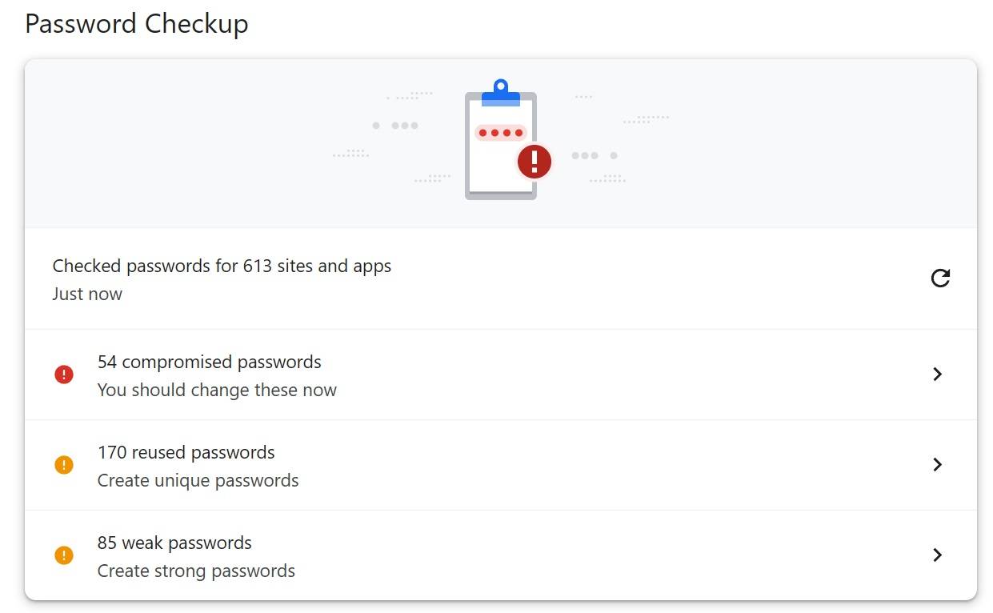Click the orange weak passwords warning icon
993x613 pixels.
pos(64,555)
